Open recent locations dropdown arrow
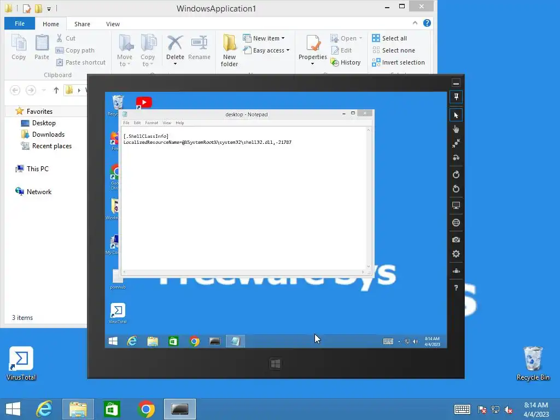This screenshot has height=420, width=560. coord(44,90)
